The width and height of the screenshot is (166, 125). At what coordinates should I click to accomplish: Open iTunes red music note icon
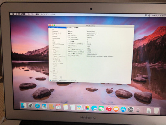click(x=109, y=109)
